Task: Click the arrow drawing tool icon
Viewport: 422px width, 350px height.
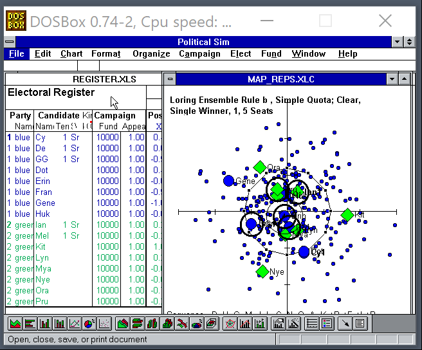Action: coord(345,324)
